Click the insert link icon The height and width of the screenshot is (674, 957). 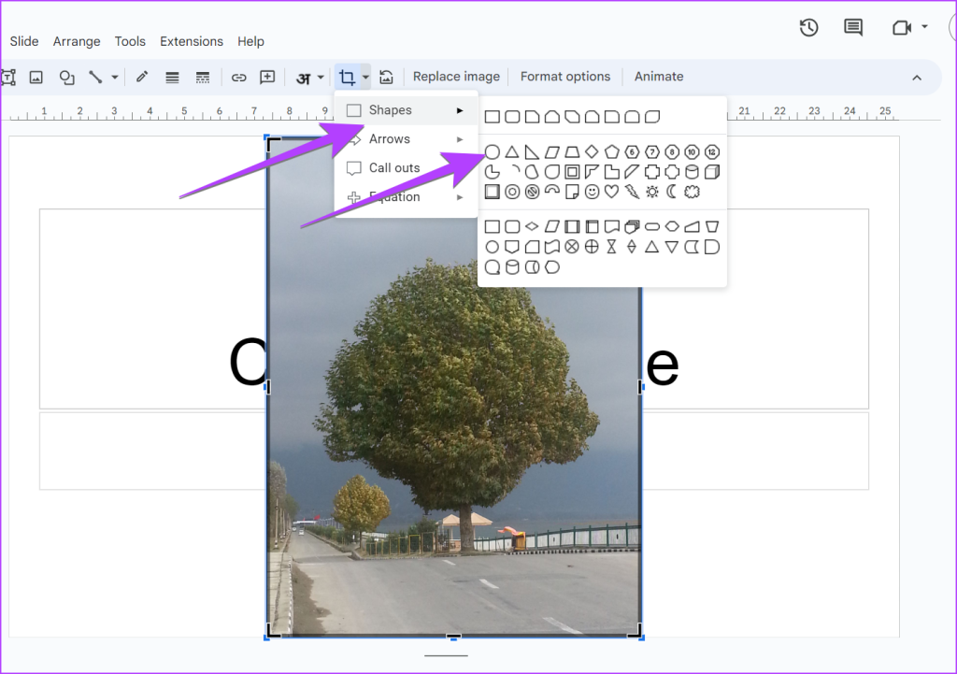pyautogui.click(x=239, y=77)
